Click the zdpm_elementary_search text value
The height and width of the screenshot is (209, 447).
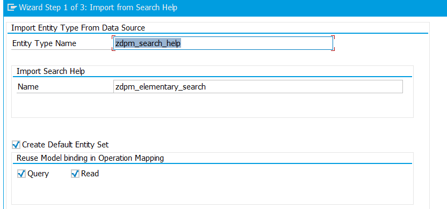161,86
